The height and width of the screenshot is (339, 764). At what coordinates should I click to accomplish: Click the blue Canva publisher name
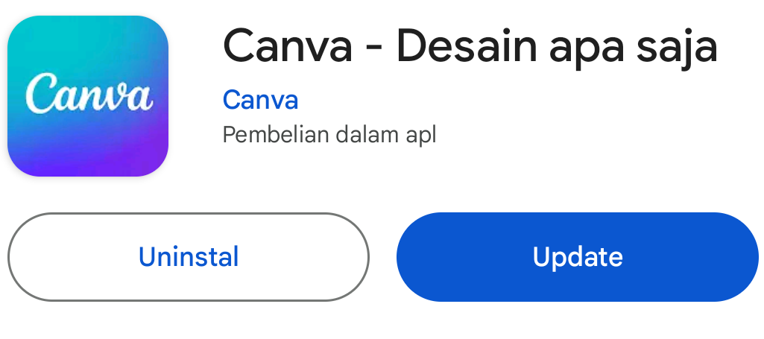click(260, 100)
